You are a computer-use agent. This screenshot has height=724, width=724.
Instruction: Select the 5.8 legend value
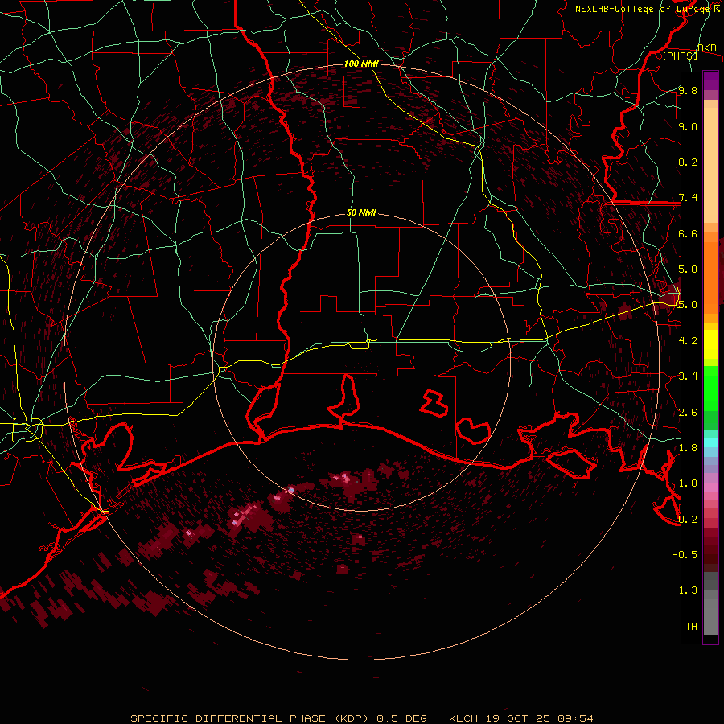pos(688,269)
